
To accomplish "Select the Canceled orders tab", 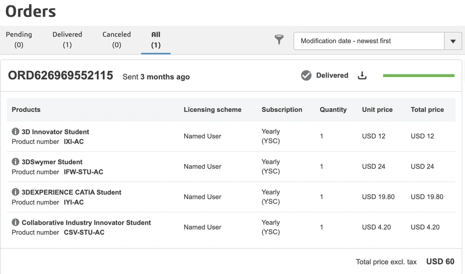I will coord(117,40).
